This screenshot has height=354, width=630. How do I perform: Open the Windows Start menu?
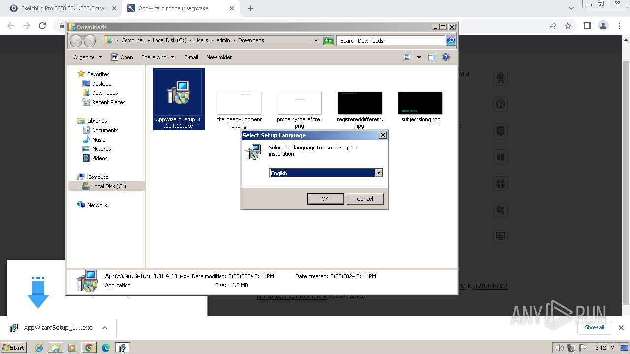(x=14, y=347)
